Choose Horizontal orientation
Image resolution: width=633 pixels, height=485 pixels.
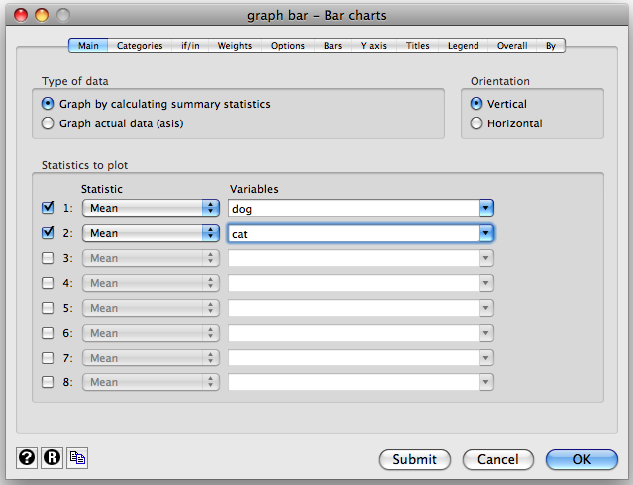pos(476,123)
